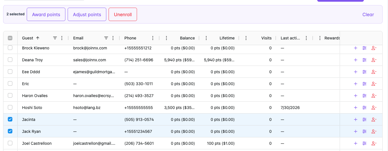Toggle the select-all header checkbox
The image size is (388, 151).
click(10, 38)
